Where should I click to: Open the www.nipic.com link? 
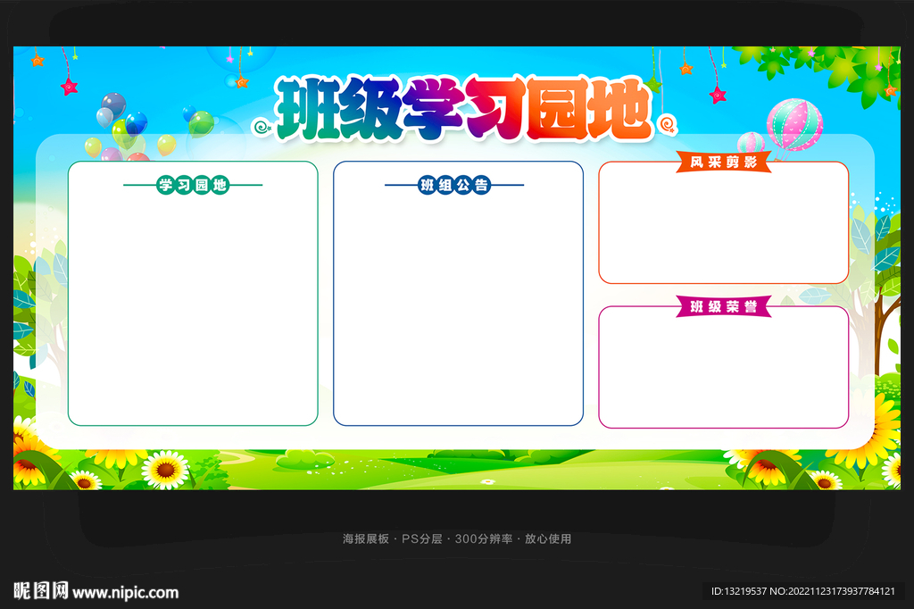point(125,593)
